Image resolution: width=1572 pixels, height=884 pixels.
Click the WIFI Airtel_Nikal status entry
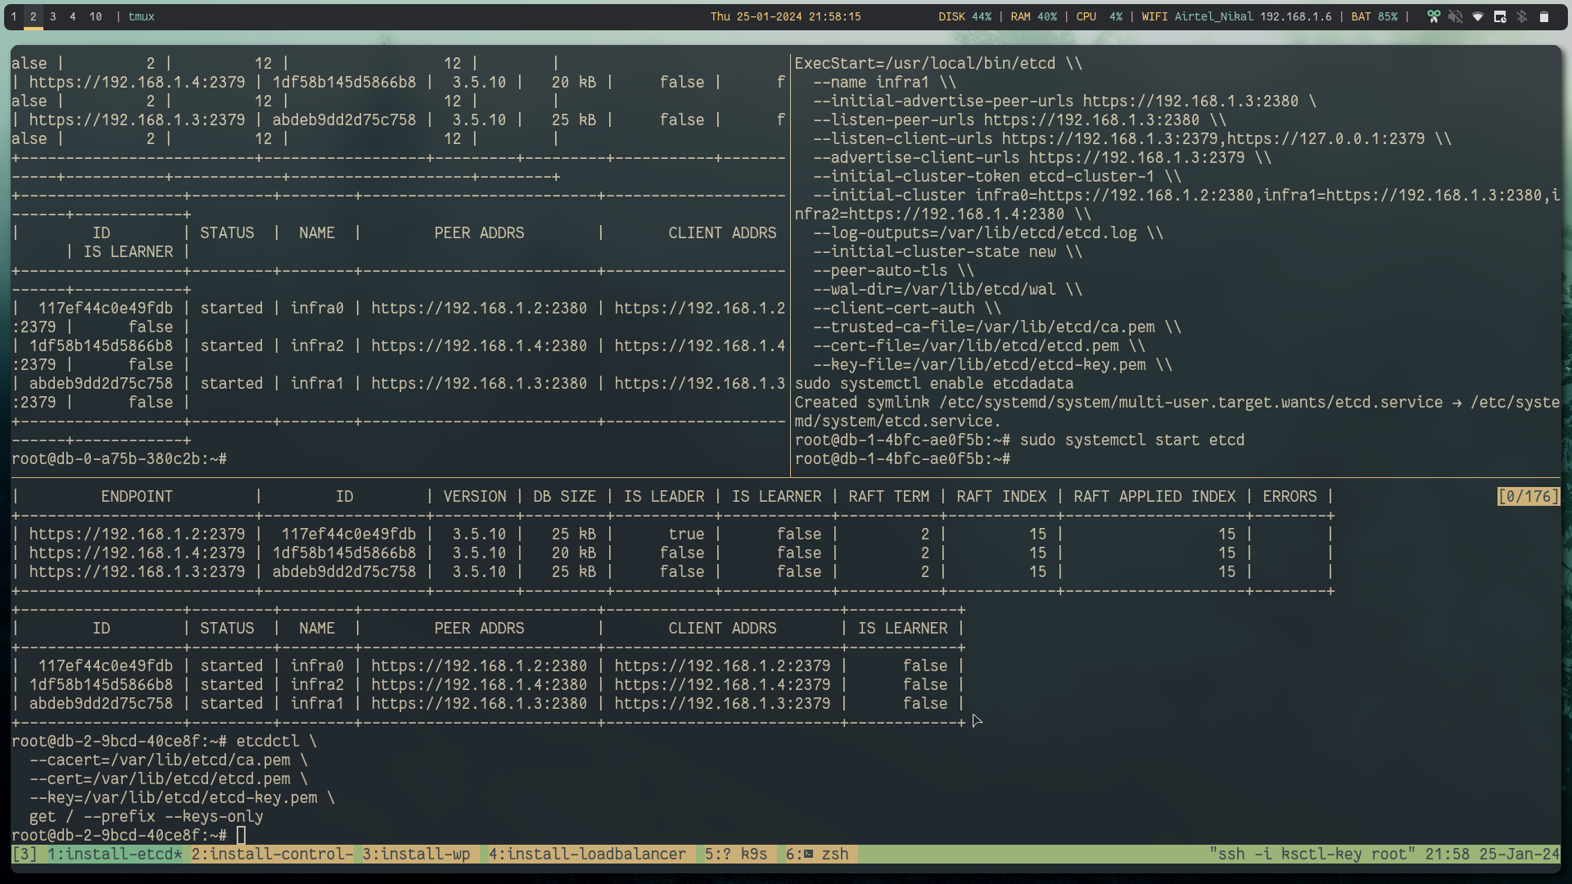click(1236, 16)
